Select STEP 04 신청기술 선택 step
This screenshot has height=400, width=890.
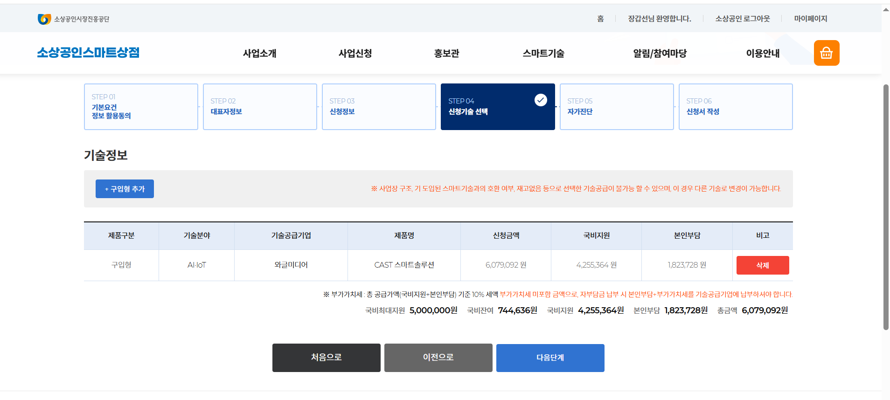(x=498, y=107)
